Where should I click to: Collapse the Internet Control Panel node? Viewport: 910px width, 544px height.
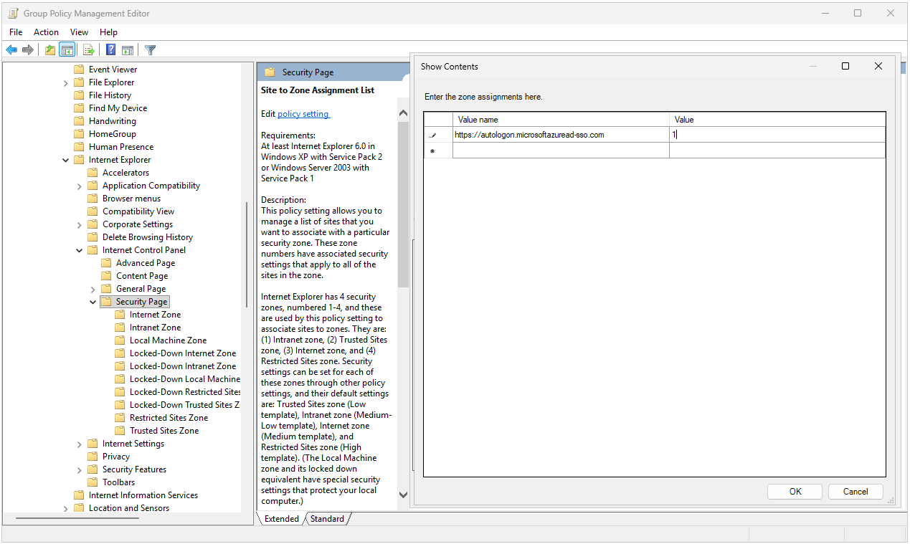[x=80, y=250]
